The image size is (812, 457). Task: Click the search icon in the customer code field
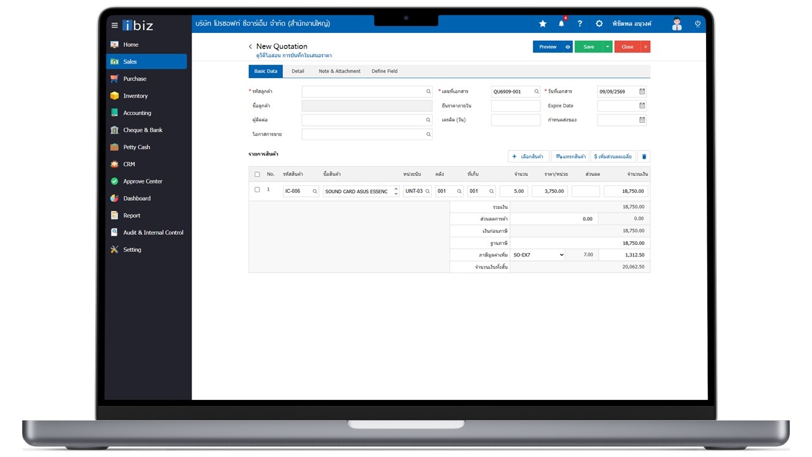click(x=429, y=91)
